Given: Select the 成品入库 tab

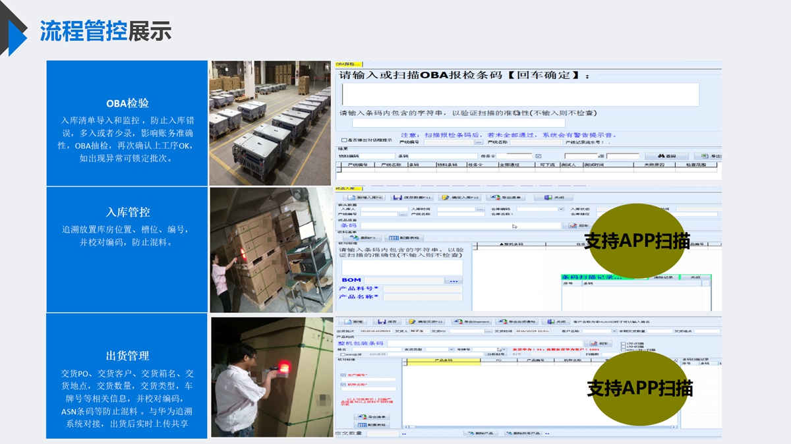Looking at the screenshot, I should [349, 188].
